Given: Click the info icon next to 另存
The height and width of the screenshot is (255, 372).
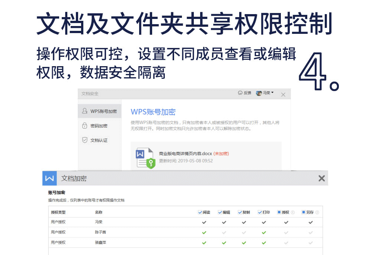Looking at the screenshot, I should pyautogui.click(x=317, y=213).
